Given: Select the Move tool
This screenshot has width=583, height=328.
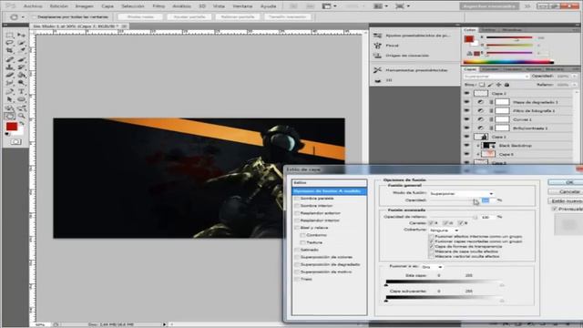Looking at the screenshot, I should [x=21, y=36].
